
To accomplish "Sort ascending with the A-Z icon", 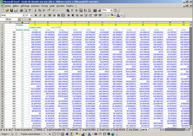I will [x=85, y=10].
